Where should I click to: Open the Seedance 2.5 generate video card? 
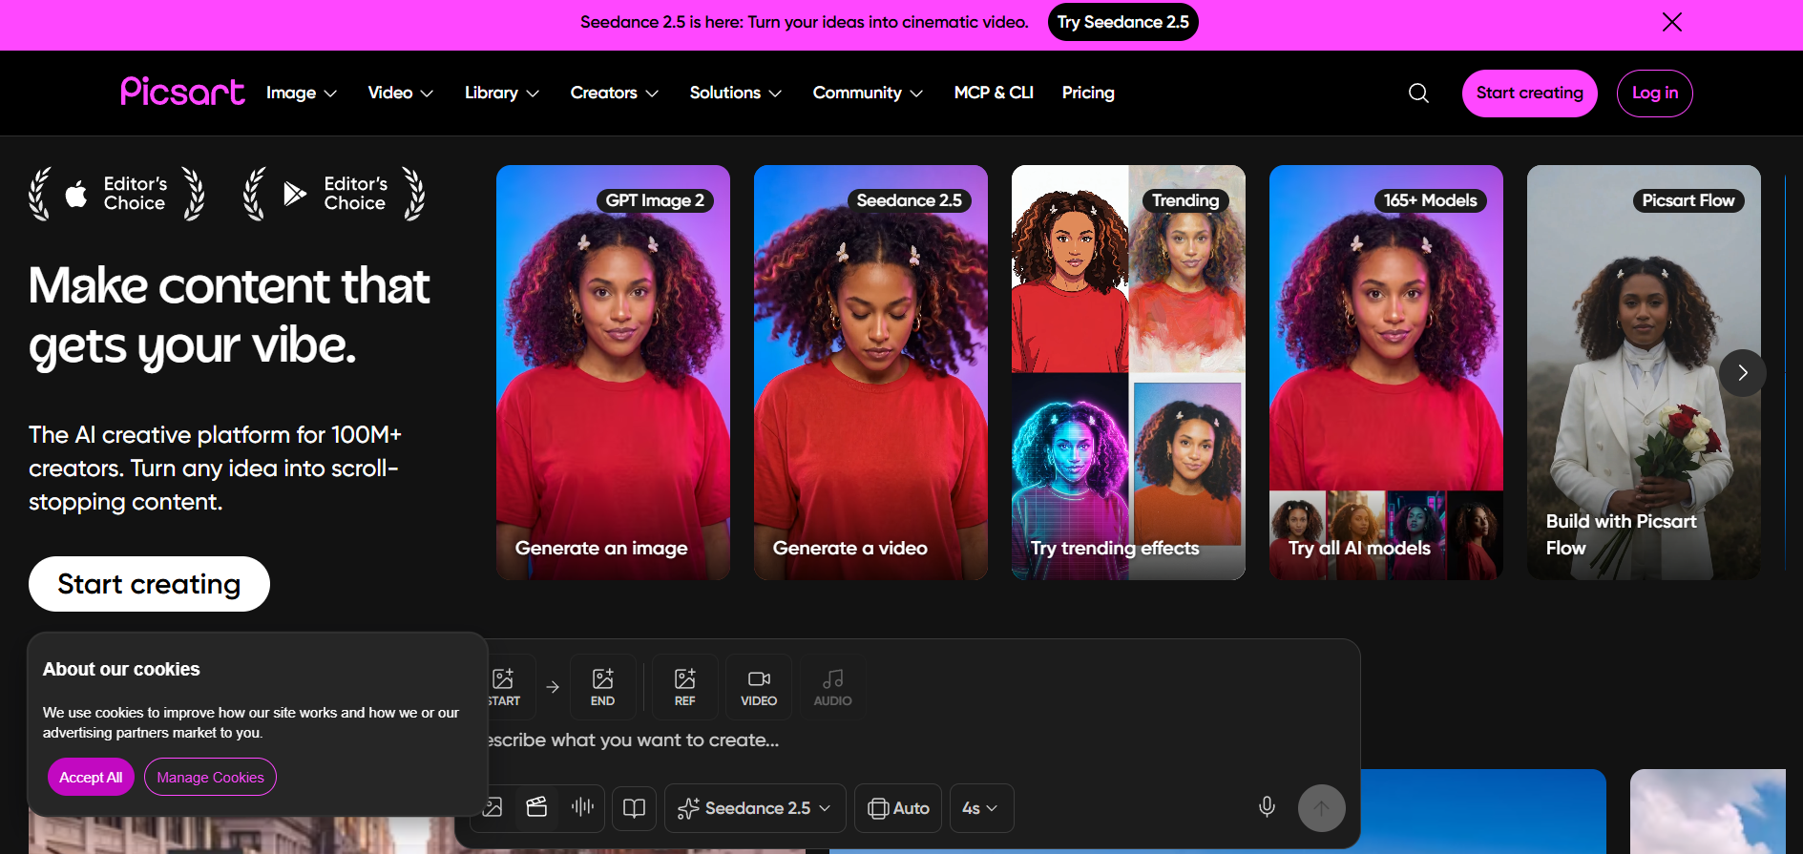coord(870,372)
